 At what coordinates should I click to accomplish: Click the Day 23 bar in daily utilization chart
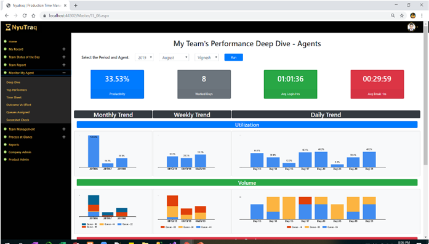[x=337, y=166]
